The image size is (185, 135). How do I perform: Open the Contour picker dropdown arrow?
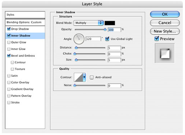click(84, 77)
